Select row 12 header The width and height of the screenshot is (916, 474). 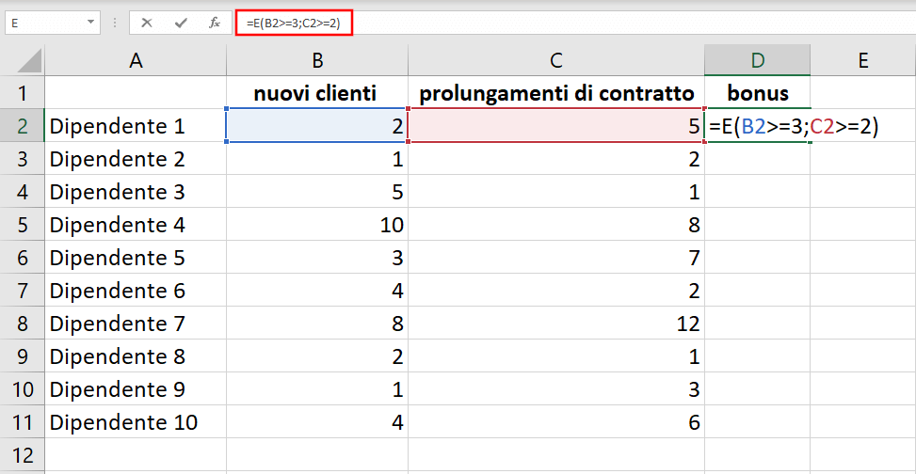tap(23, 454)
